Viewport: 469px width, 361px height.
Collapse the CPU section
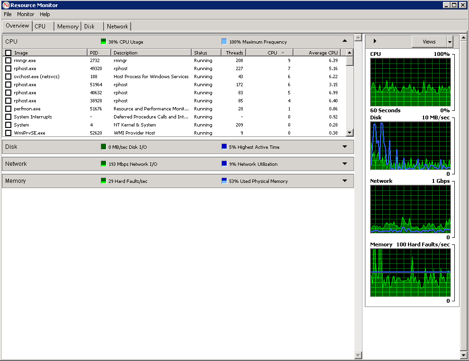(x=345, y=41)
